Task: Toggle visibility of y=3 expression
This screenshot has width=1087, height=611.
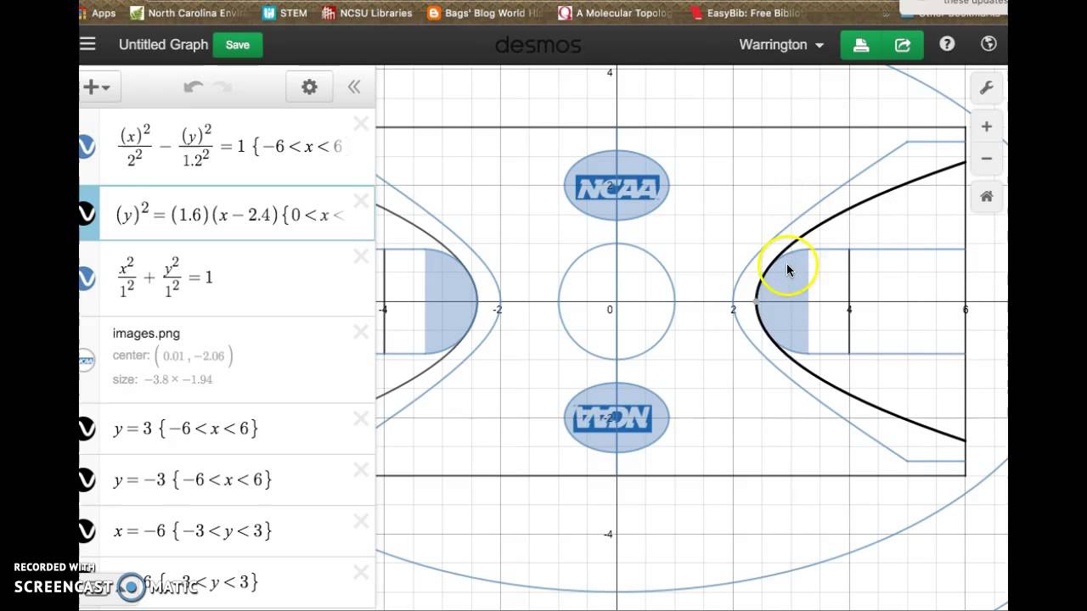Action: tap(86, 429)
